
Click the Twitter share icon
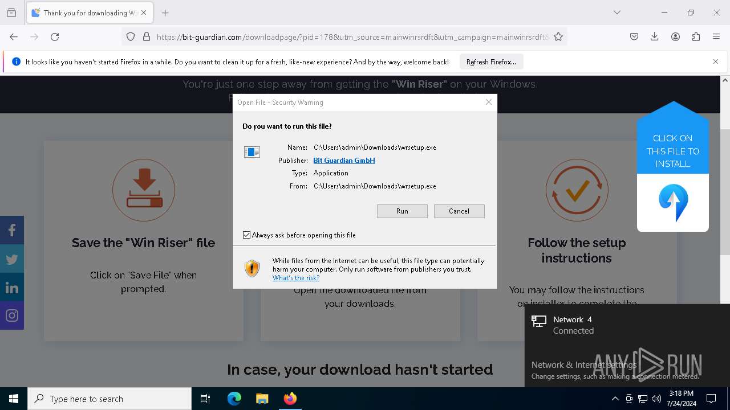point(12,259)
